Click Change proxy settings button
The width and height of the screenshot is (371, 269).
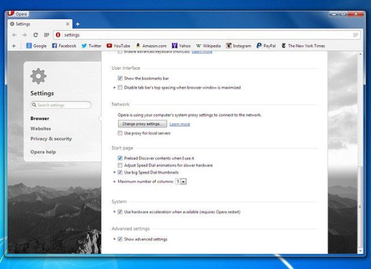[x=142, y=123]
